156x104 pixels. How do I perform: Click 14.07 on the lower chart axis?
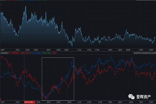(3, 102)
